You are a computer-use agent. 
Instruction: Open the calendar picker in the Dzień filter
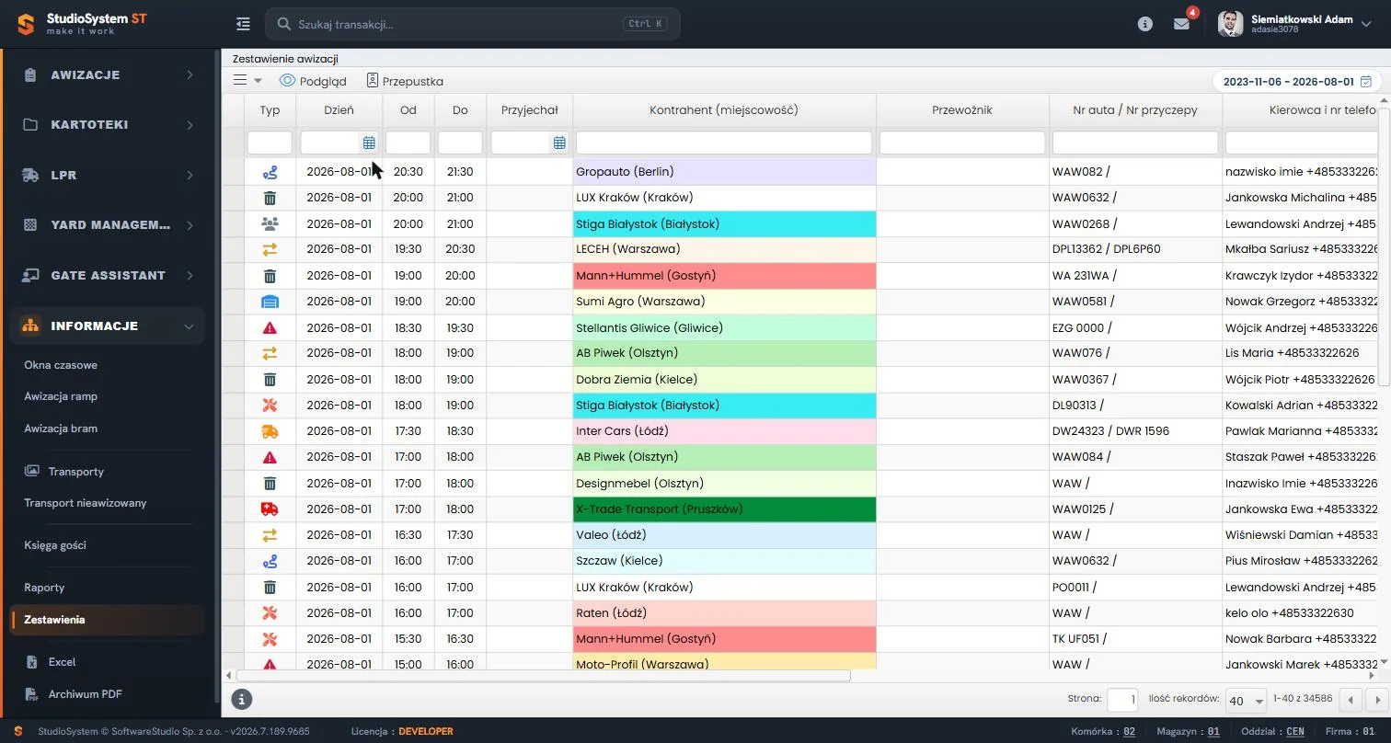click(x=369, y=143)
